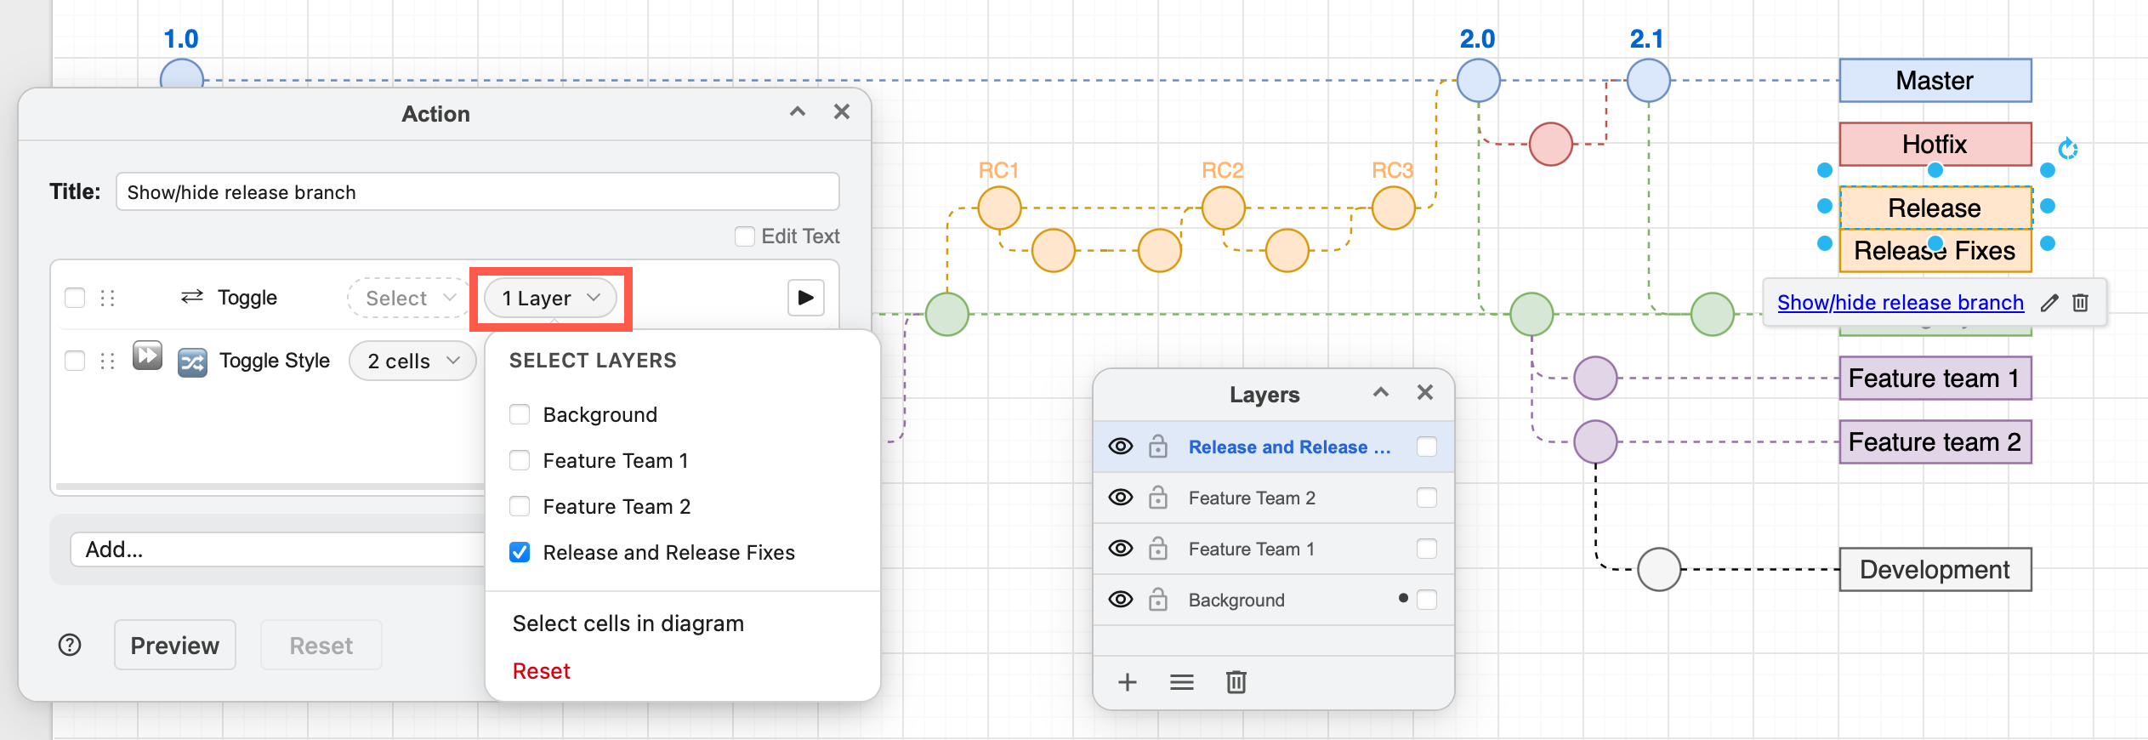The height and width of the screenshot is (740, 2148).
Task: Click the Add... action field
Action: pyautogui.click(x=278, y=549)
